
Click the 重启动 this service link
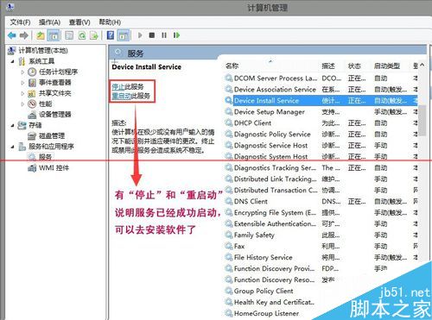coord(121,96)
